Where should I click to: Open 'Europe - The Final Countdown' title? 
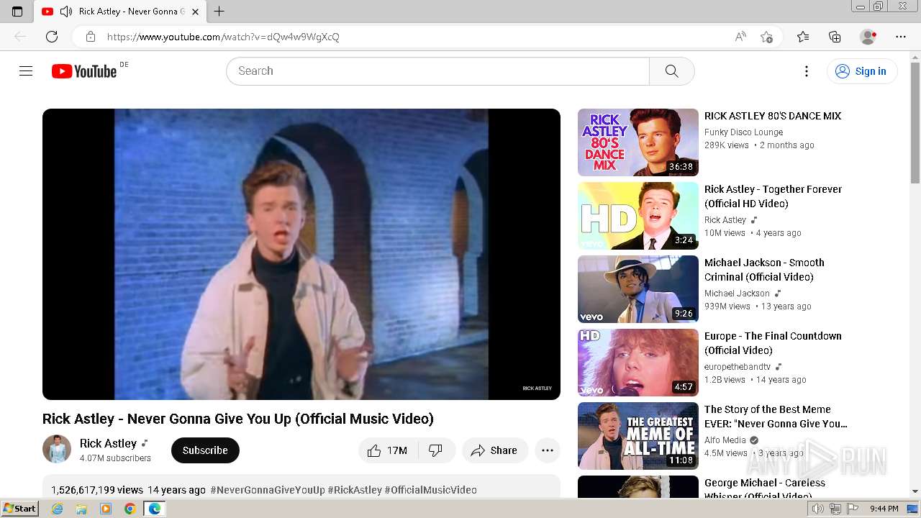tap(773, 343)
